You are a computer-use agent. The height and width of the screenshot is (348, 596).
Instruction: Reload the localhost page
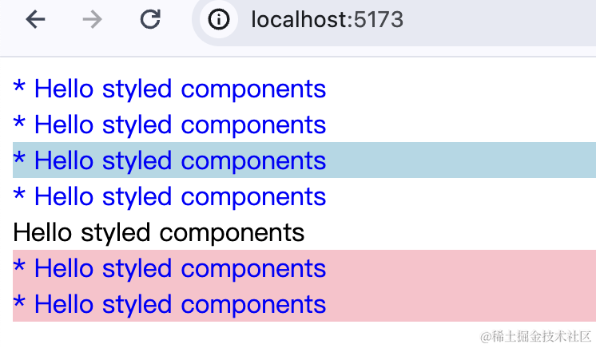(x=150, y=19)
